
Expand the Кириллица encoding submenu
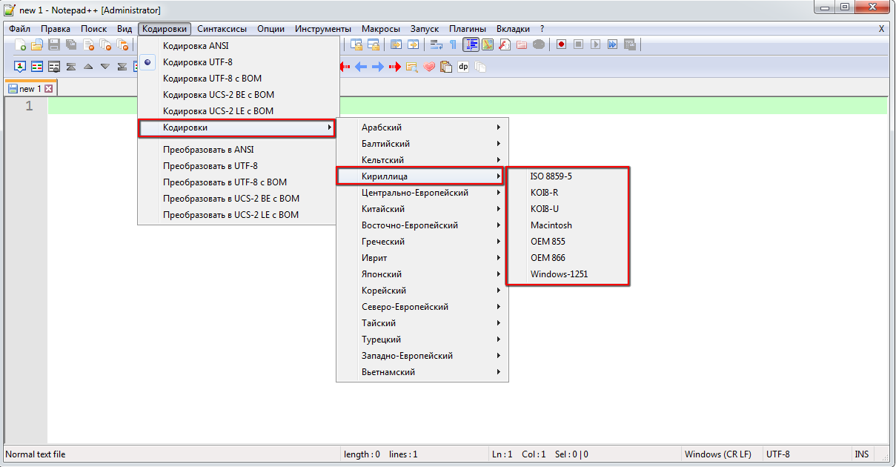[421, 176]
